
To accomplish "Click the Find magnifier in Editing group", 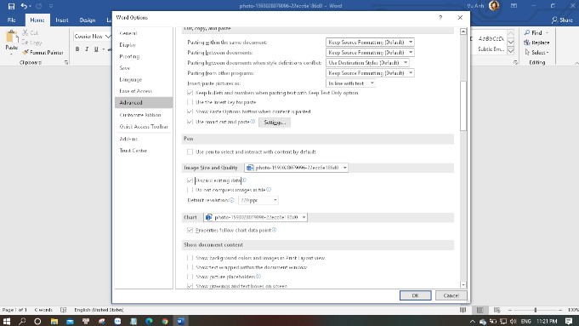I will pos(533,33).
